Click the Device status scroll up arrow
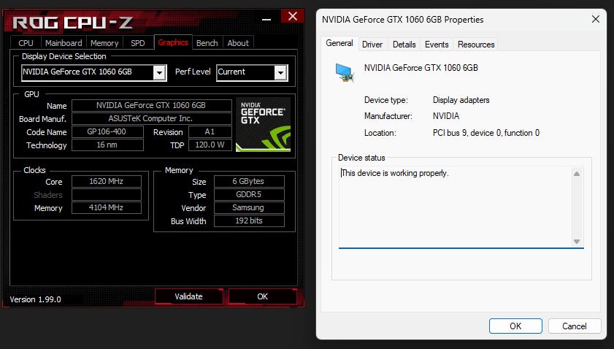Viewport: 614px width, 349px height. [x=577, y=174]
